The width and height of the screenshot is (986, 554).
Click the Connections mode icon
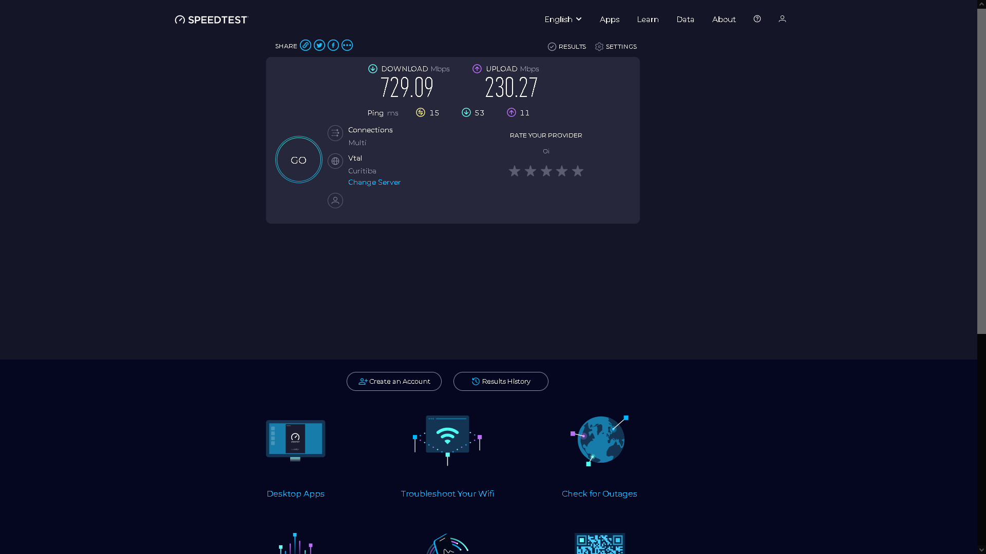(x=335, y=133)
